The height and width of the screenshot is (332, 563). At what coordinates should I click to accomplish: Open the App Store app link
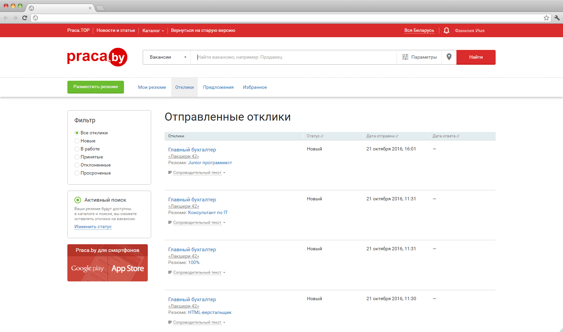(128, 269)
